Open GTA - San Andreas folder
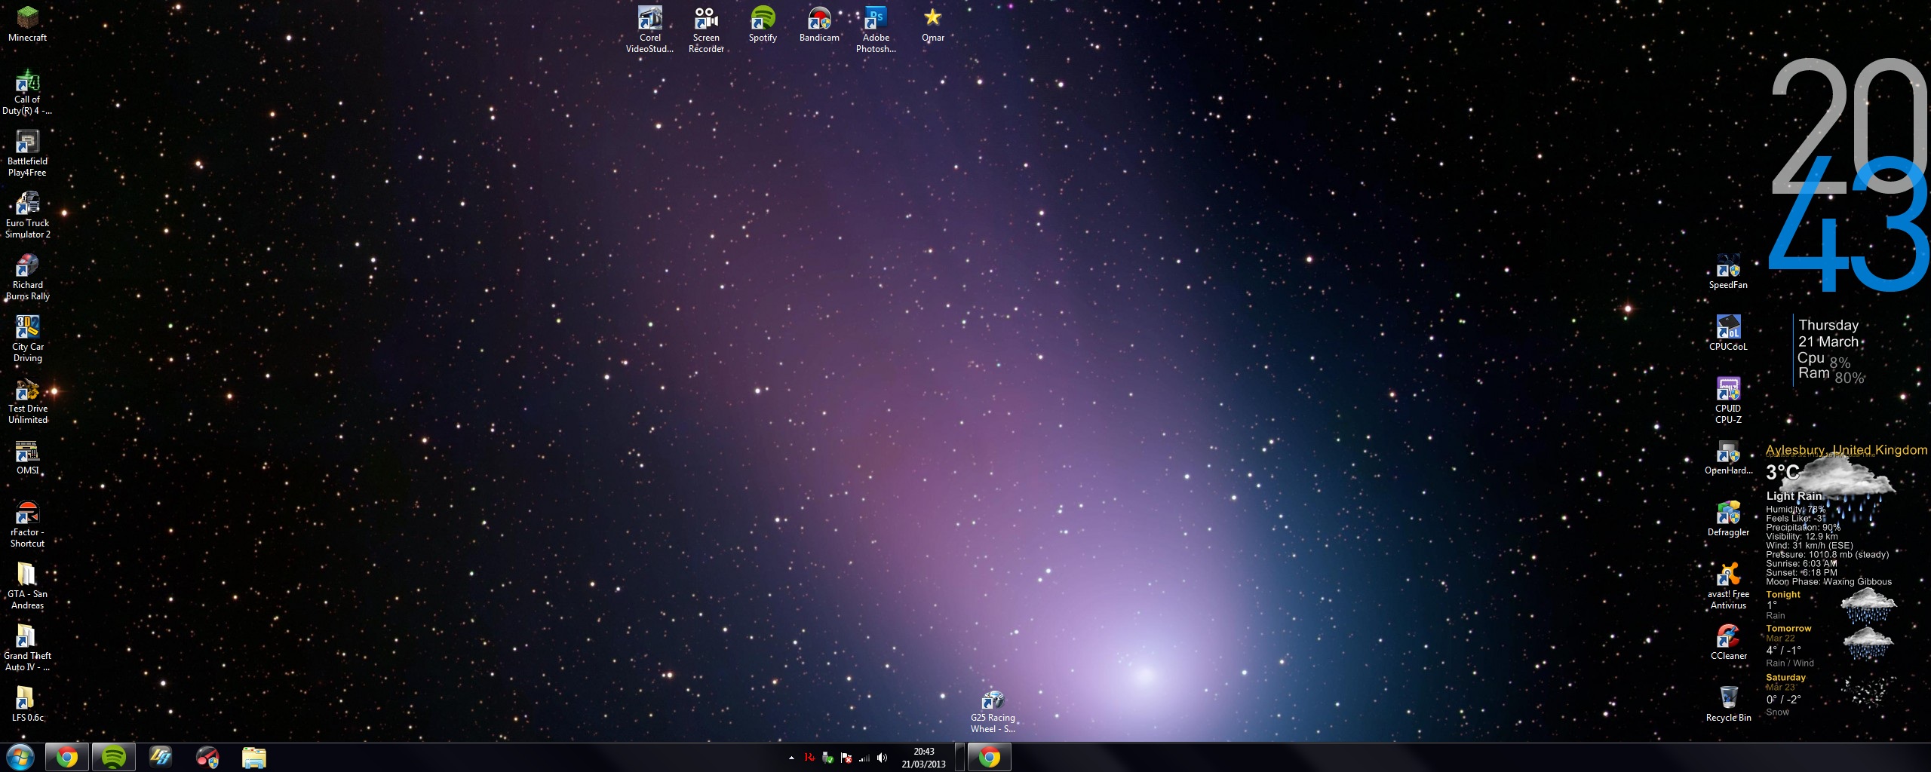Image resolution: width=1931 pixels, height=772 pixels. click(27, 587)
